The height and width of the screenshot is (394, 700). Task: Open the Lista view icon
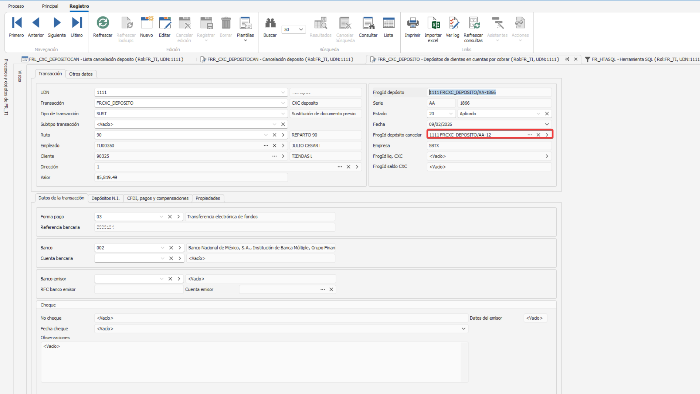tap(388, 23)
